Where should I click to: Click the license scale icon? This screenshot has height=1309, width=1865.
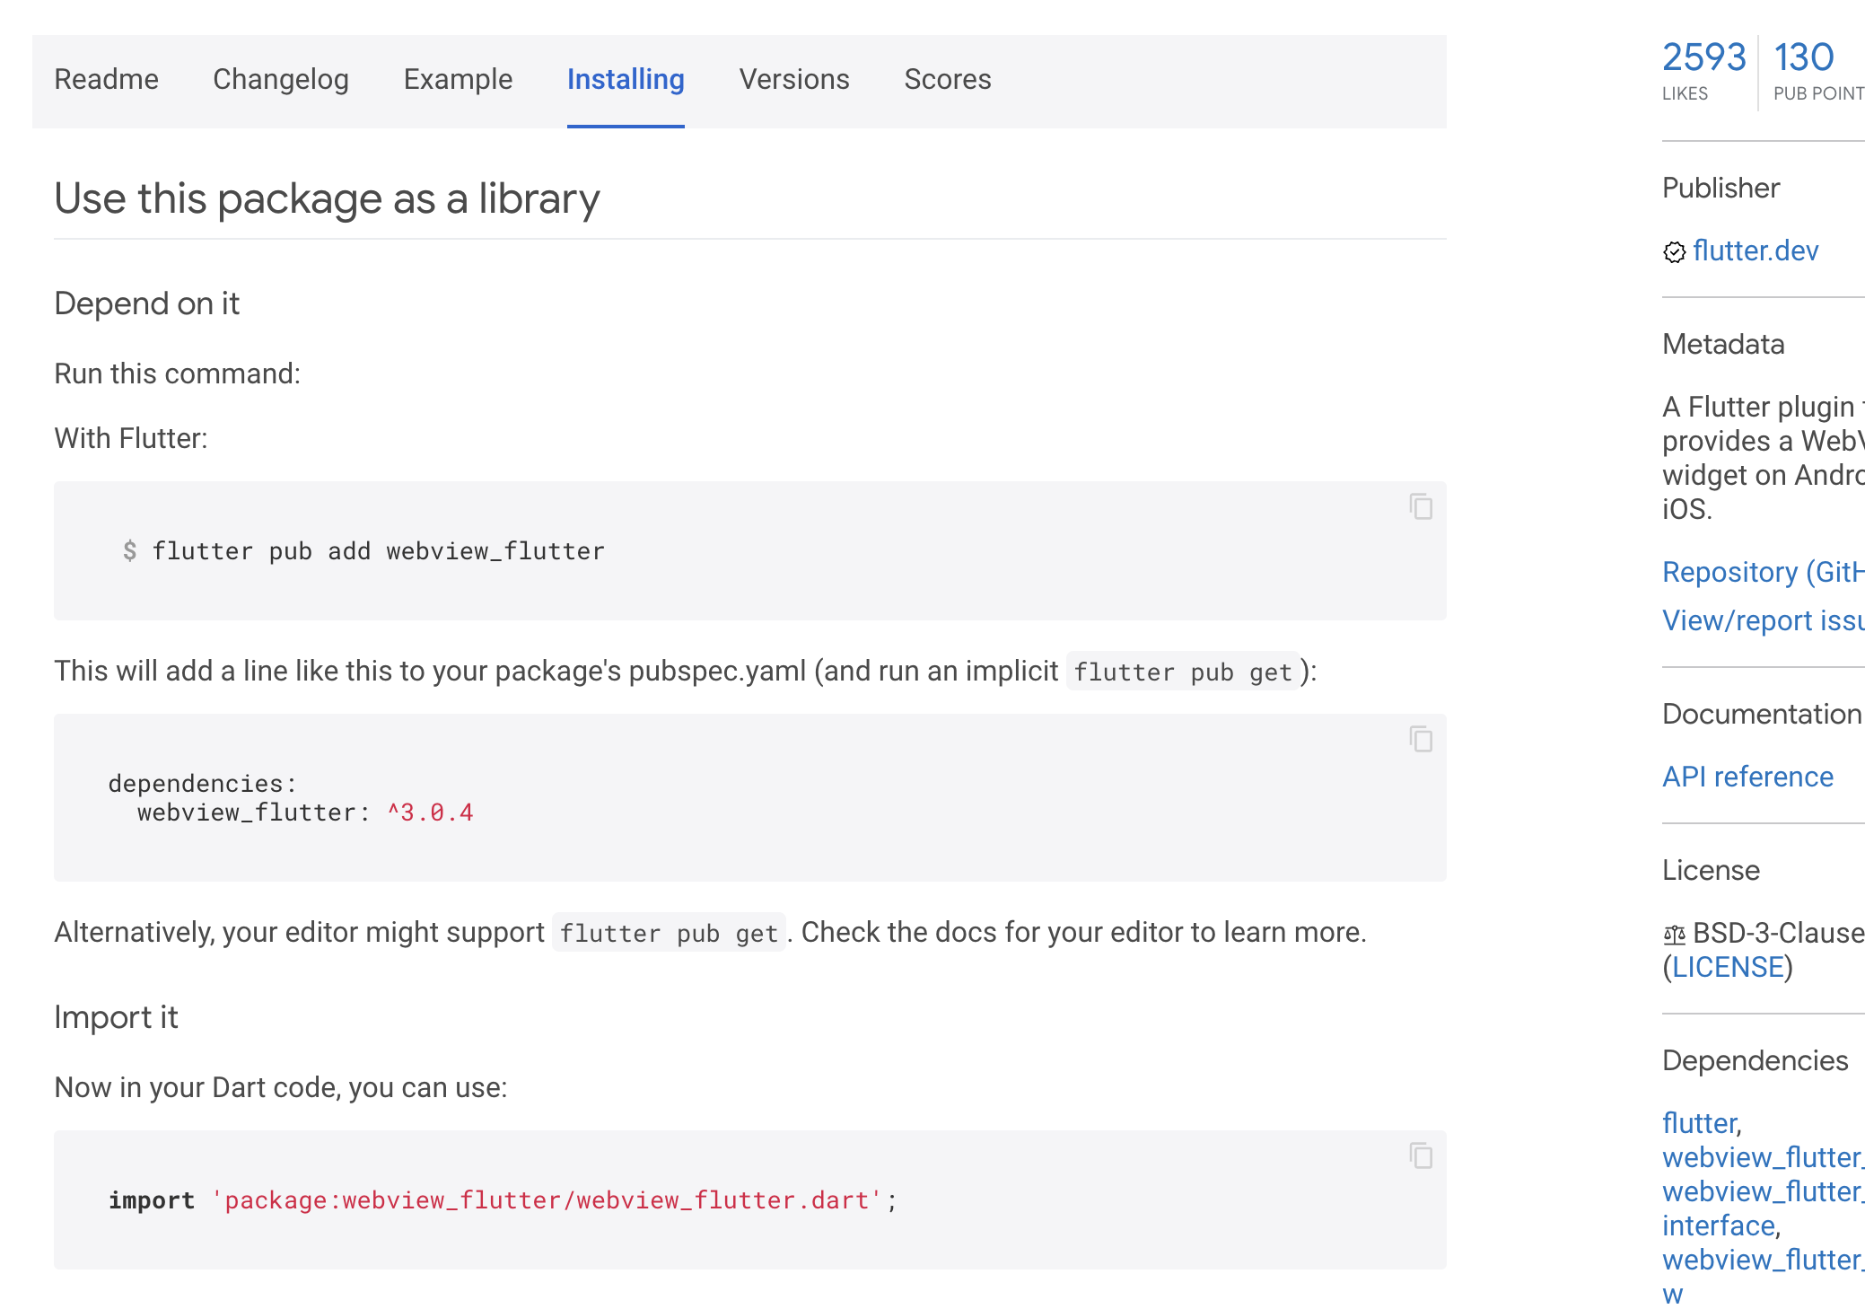click(1674, 935)
